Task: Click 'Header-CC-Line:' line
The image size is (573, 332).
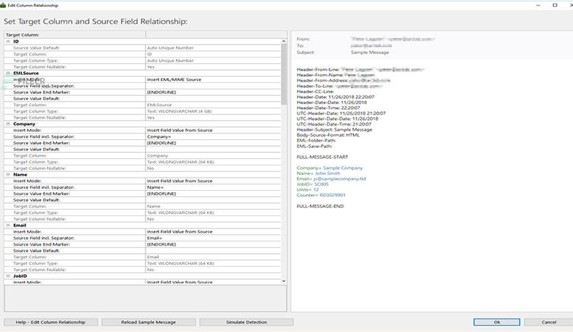Action: tap(315, 91)
